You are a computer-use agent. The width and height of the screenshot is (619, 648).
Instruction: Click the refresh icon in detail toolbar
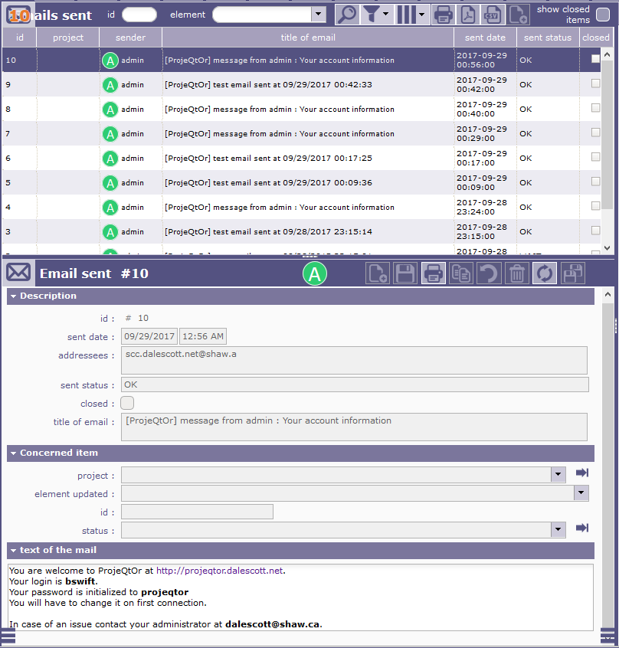(544, 273)
